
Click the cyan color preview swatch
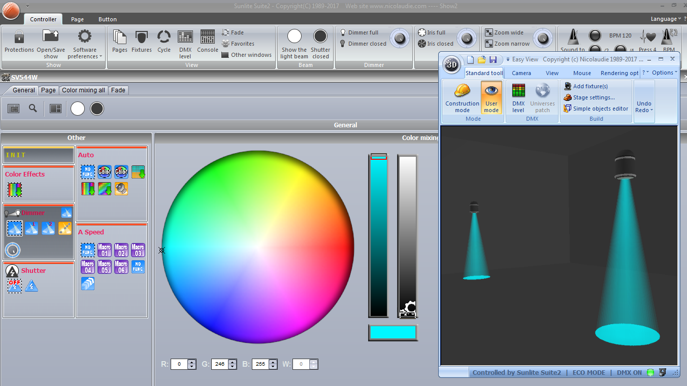pyautogui.click(x=393, y=332)
